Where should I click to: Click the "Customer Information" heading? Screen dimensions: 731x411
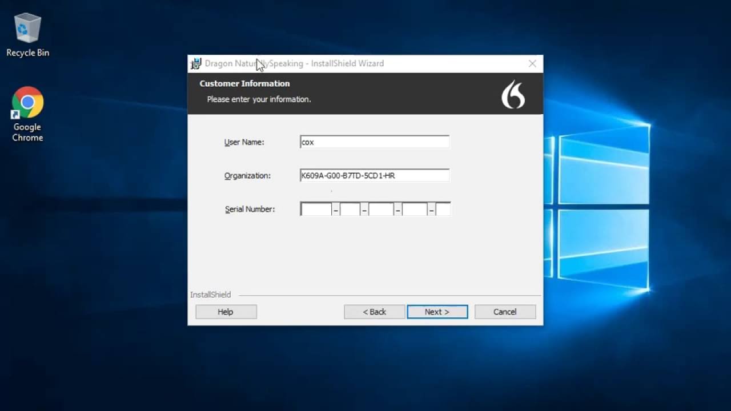click(244, 83)
